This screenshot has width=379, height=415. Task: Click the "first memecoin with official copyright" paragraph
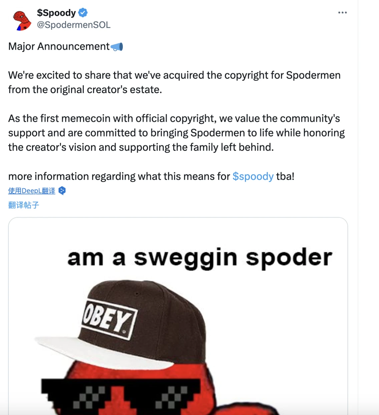176,133
